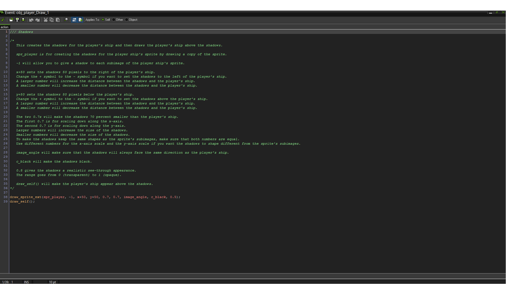Screen dimensions: 506x284
Task: Redo the last undone edit
Action: click(x=37, y=20)
